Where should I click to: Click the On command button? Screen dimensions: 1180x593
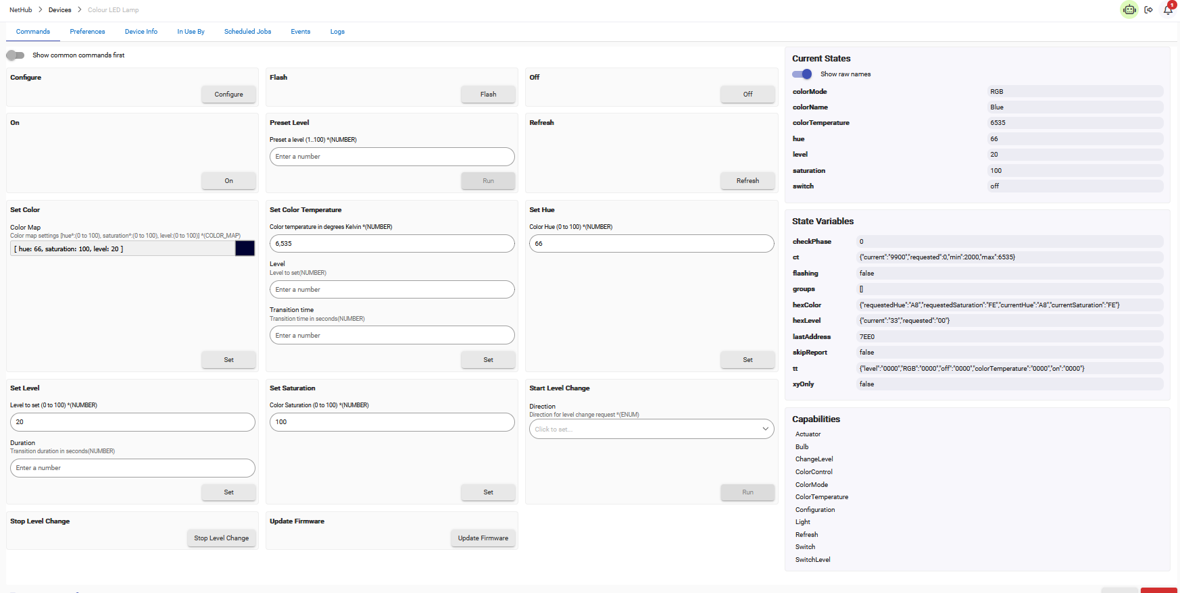click(x=228, y=181)
